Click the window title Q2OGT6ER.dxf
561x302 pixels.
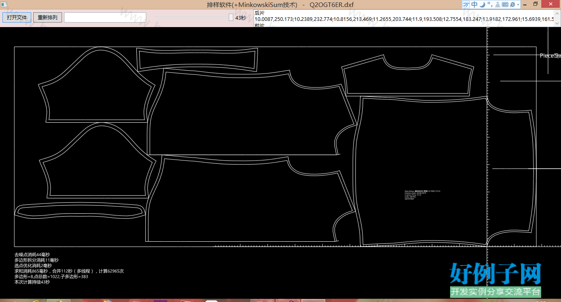tap(331, 5)
